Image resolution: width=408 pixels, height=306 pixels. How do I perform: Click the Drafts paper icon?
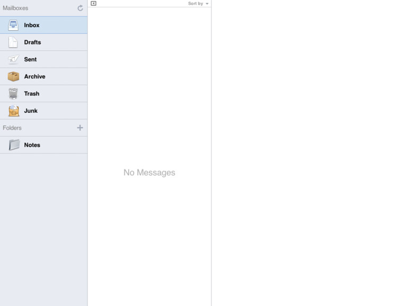[x=13, y=42]
